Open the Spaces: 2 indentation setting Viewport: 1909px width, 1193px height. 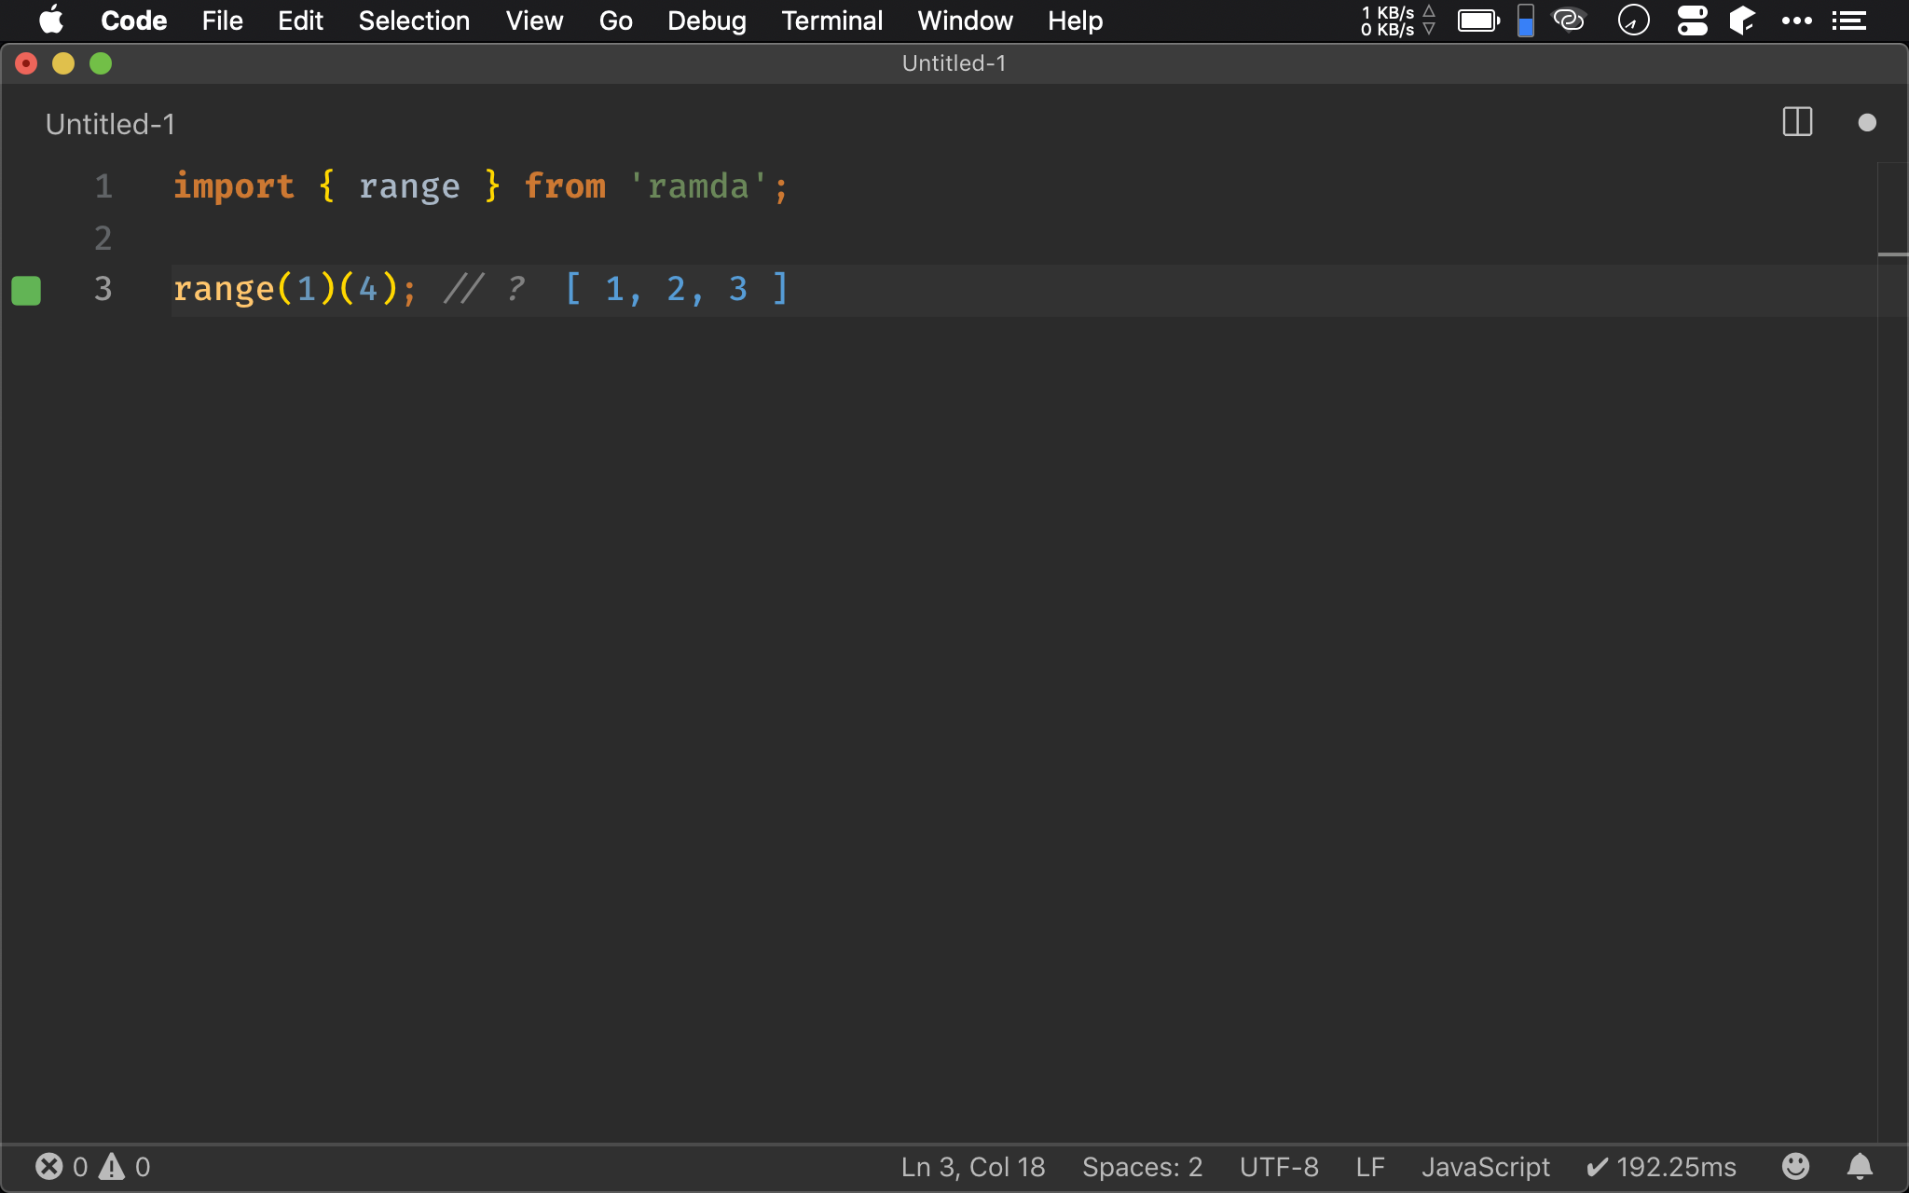tap(1142, 1167)
